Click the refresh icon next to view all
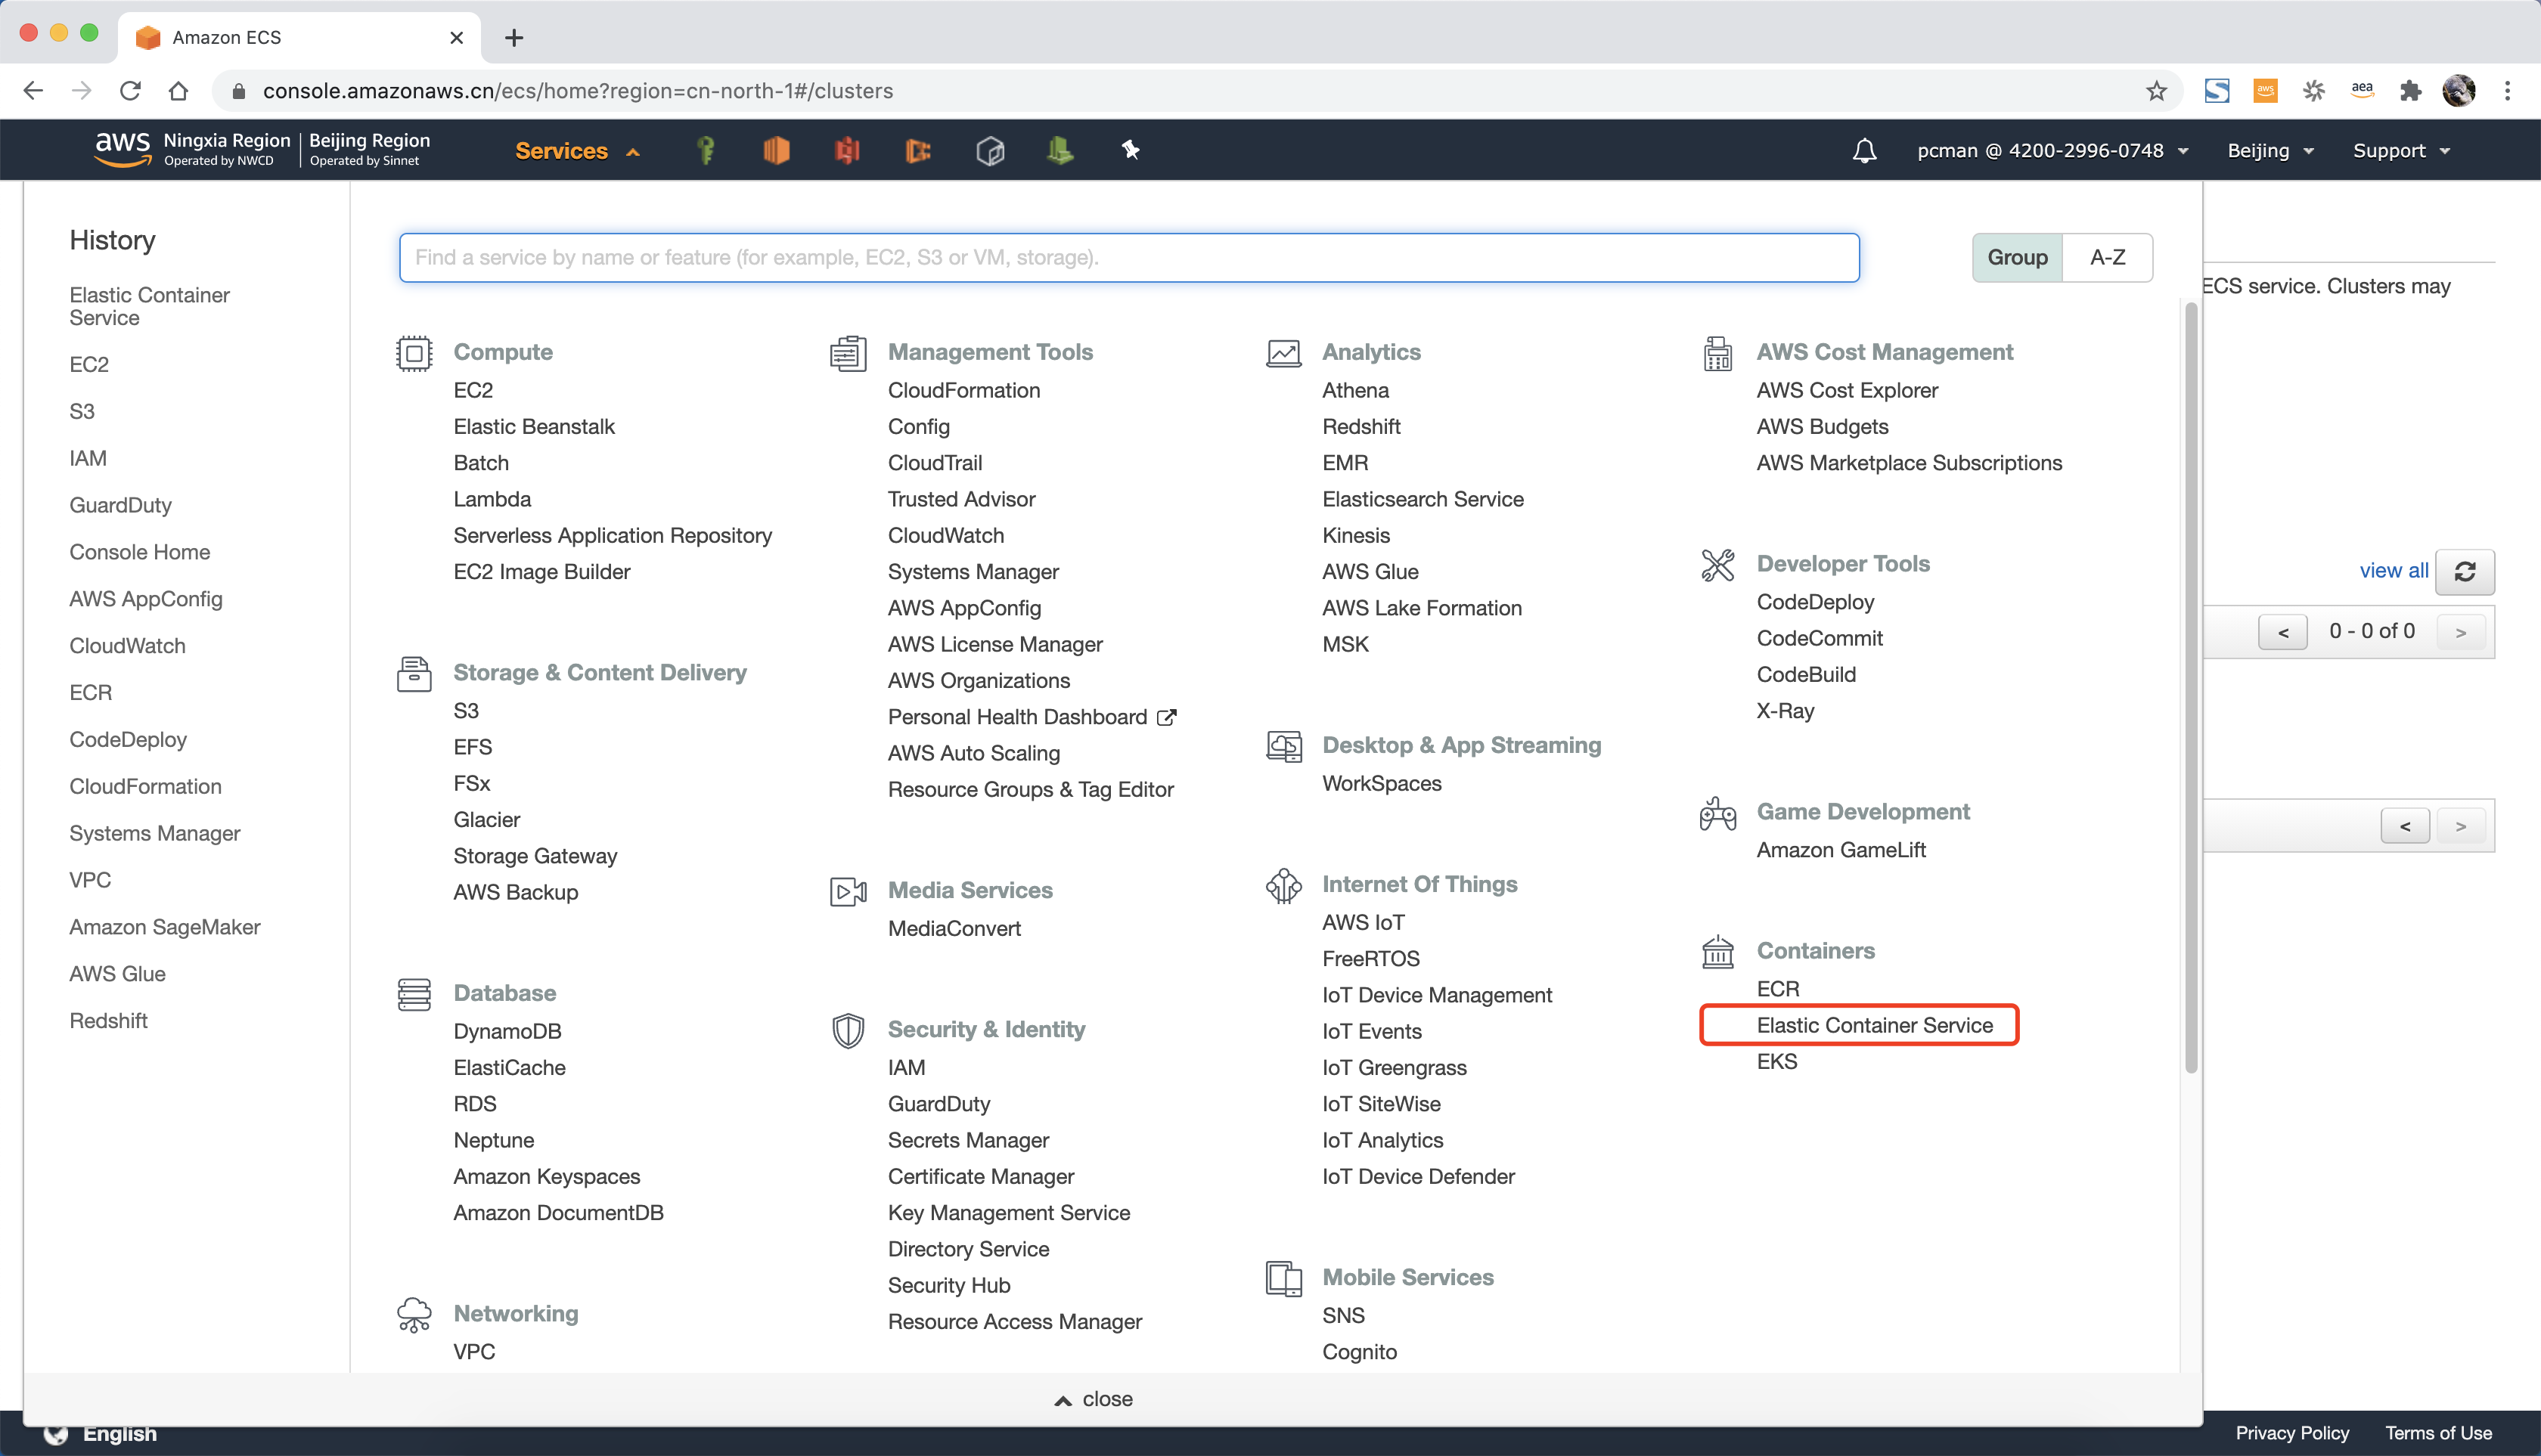This screenshot has width=2541, height=1456. [2468, 570]
